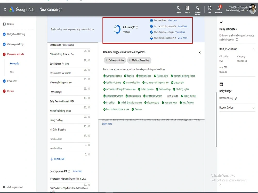Click View ideas for Make descriptions unique
The image size is (258, 193).
[x=182, y=38]
